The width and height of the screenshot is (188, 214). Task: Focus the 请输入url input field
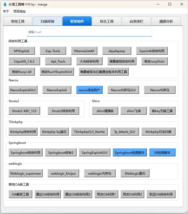[89, 32]
